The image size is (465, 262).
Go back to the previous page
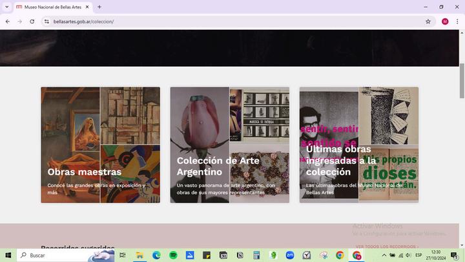click(8, 21)
